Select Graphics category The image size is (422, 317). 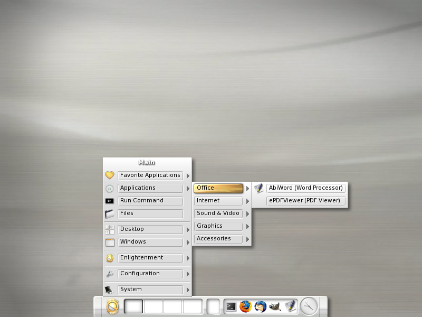218,226
